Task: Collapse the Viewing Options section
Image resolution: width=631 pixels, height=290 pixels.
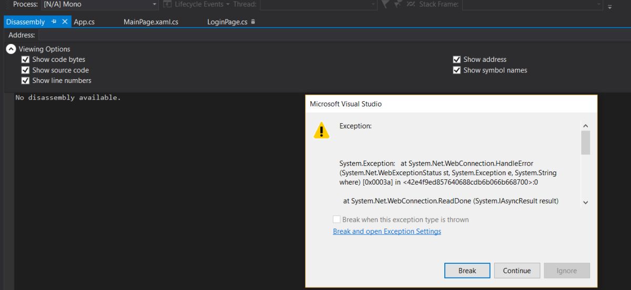Action: click(x=11, y=49)
